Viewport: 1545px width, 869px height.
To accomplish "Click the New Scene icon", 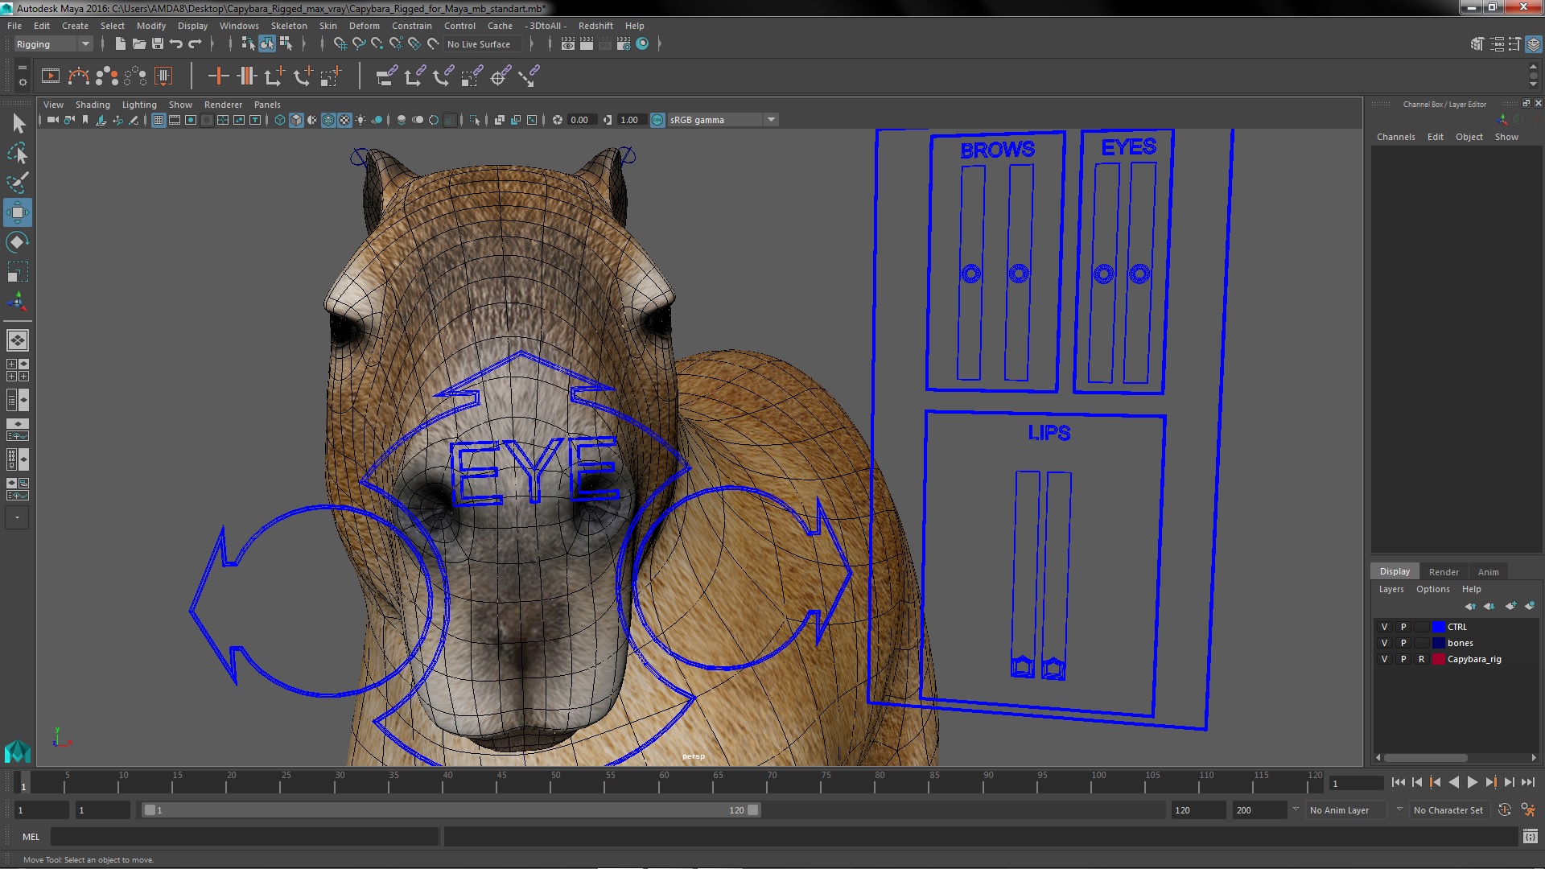I will pos(120,44).
